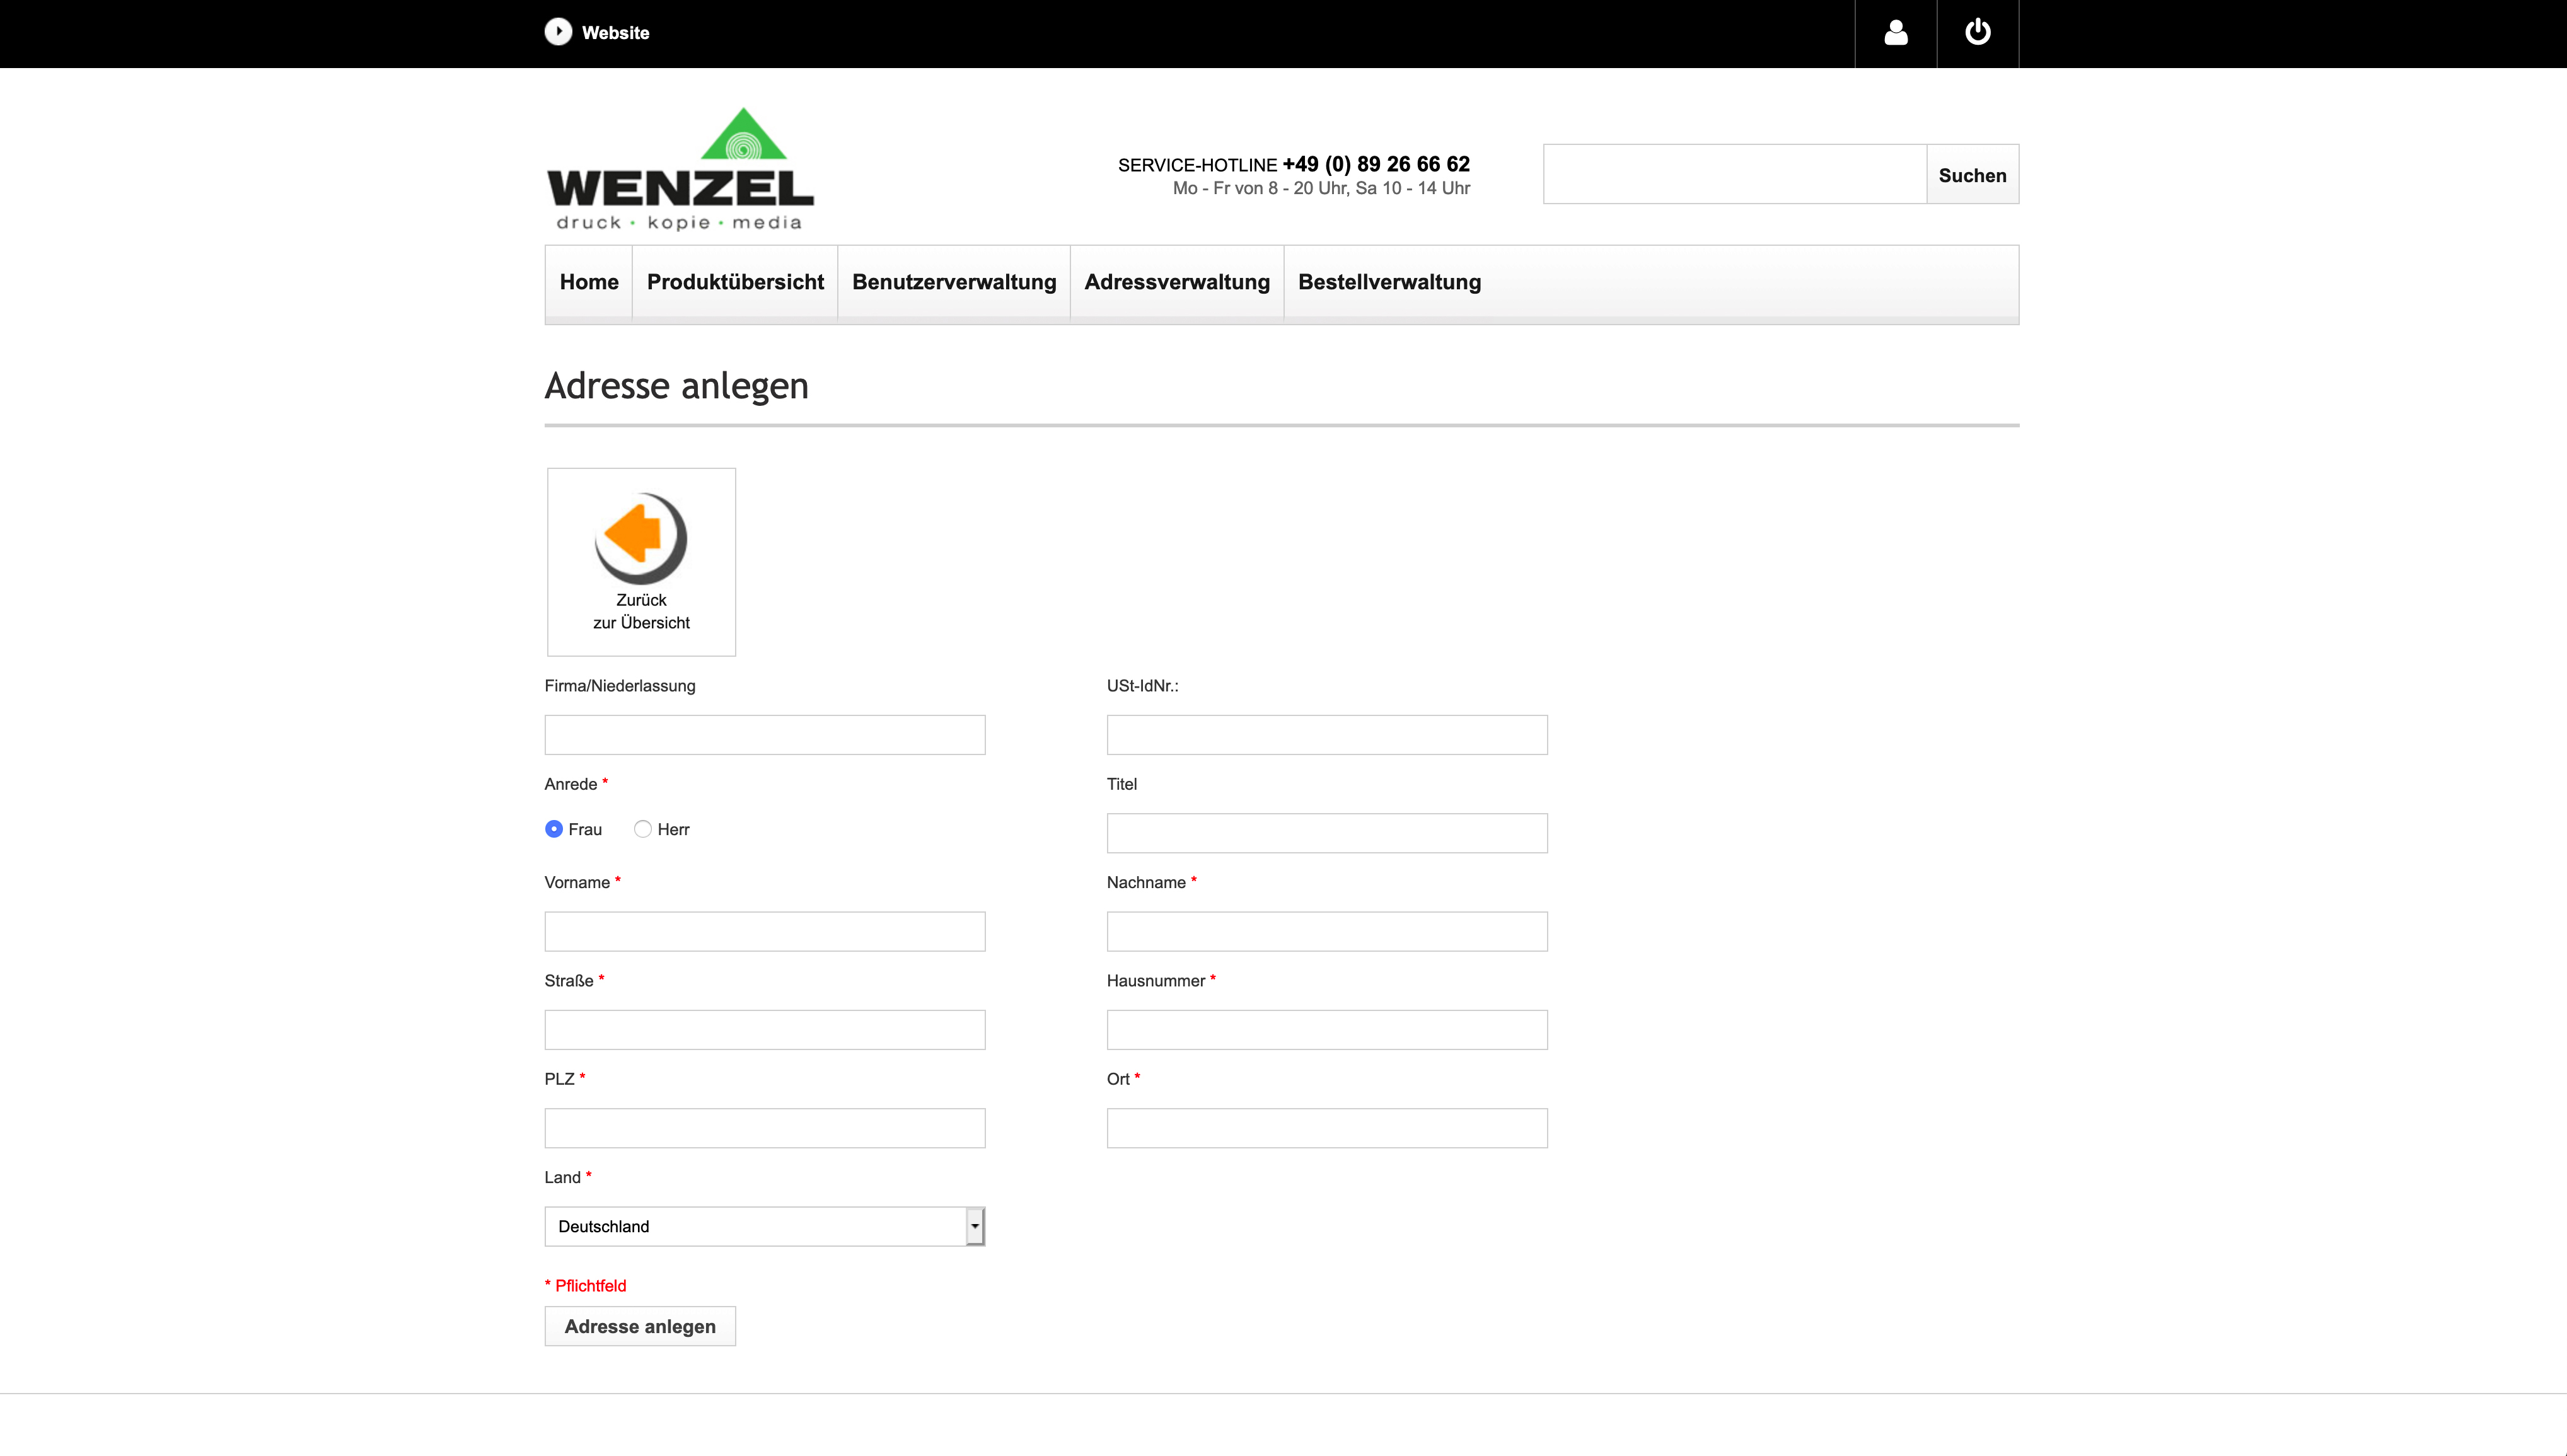Click the dropdown arrow on Deutschland selector
Viewport: 2567px width, 1456px height.
pos(973,1226)
